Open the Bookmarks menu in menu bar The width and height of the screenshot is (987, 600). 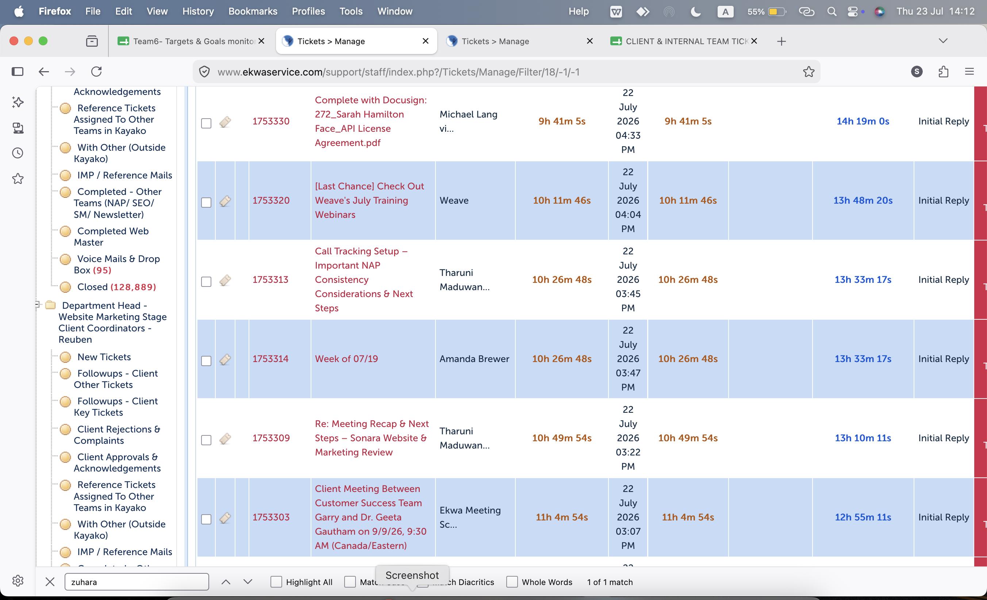(x=253, y=11)
